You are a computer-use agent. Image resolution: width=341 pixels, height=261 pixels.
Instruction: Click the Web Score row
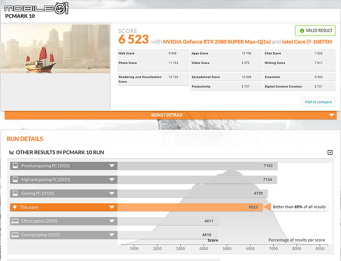[153, 53]
